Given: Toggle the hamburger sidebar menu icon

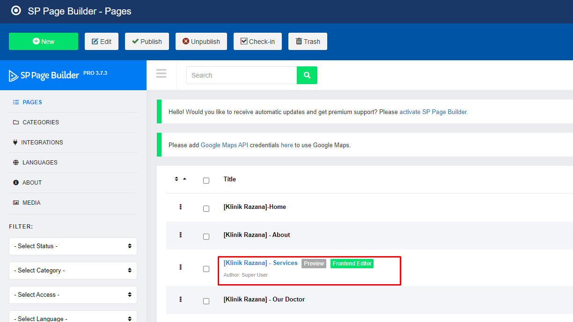Looking at the screenshot, I should pyautogui.click(x=162, y=73).
